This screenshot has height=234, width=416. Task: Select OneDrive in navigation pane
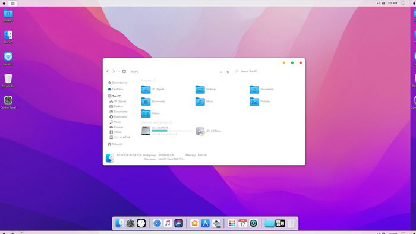tap(115, 89)
